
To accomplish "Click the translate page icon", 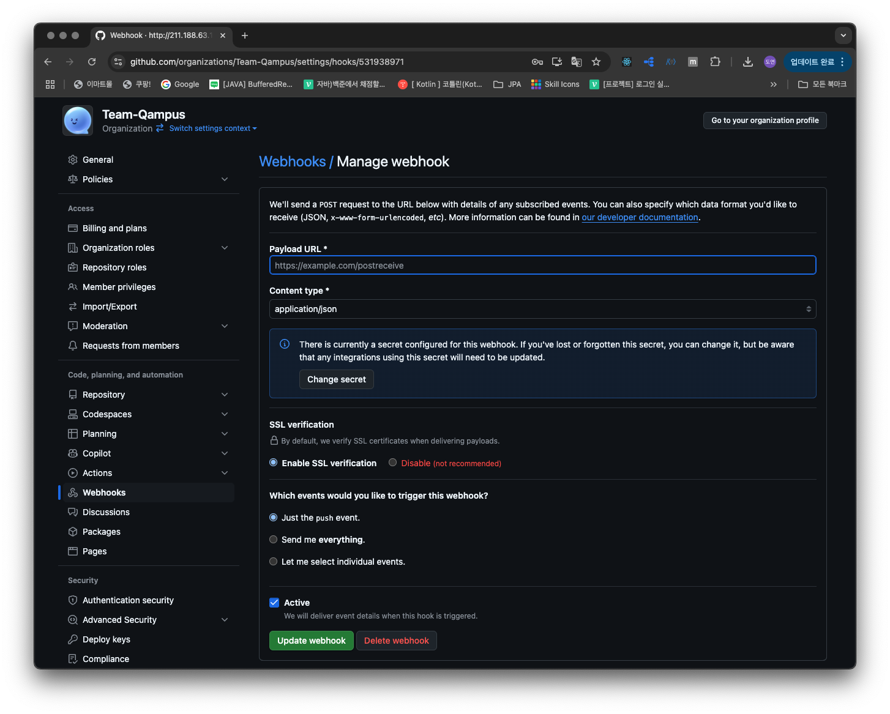I will [577, 62].
